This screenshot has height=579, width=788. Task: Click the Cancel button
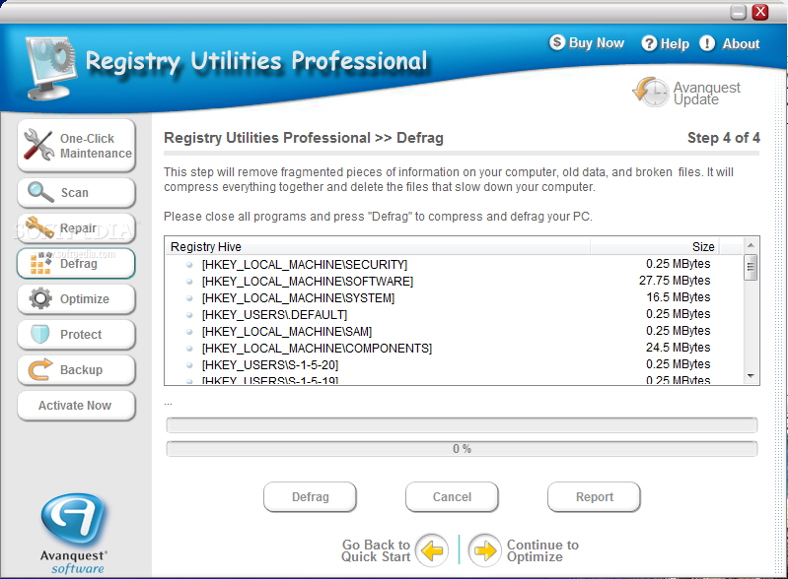[x=452, y=496]
